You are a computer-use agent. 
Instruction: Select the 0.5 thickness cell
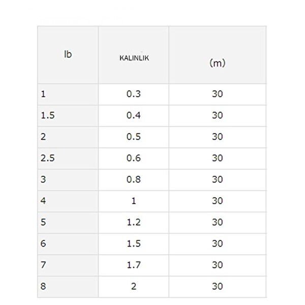[134, 137]
